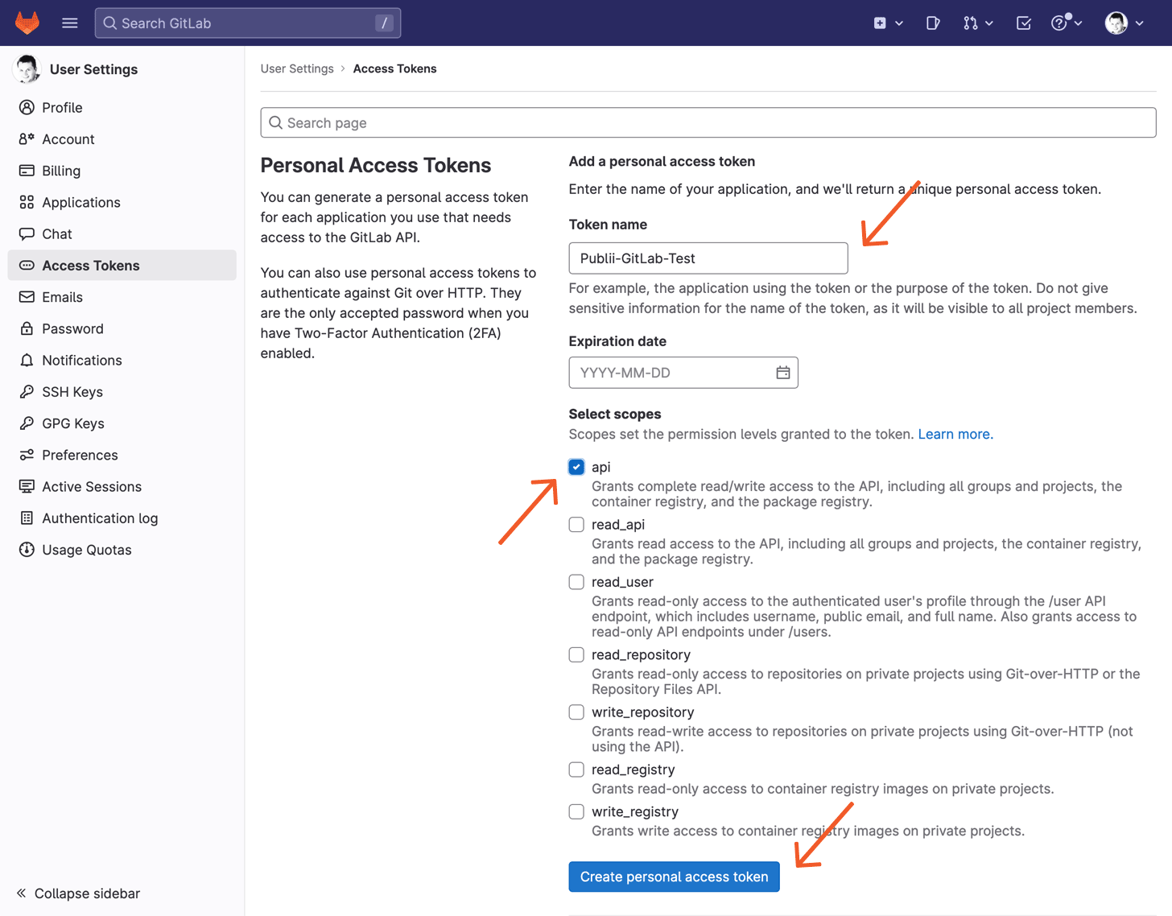The width and height of the screenshot is (1172, 916).
Task: Click the Collapse sidebar chevrons
Action: (x=19, y=893)
